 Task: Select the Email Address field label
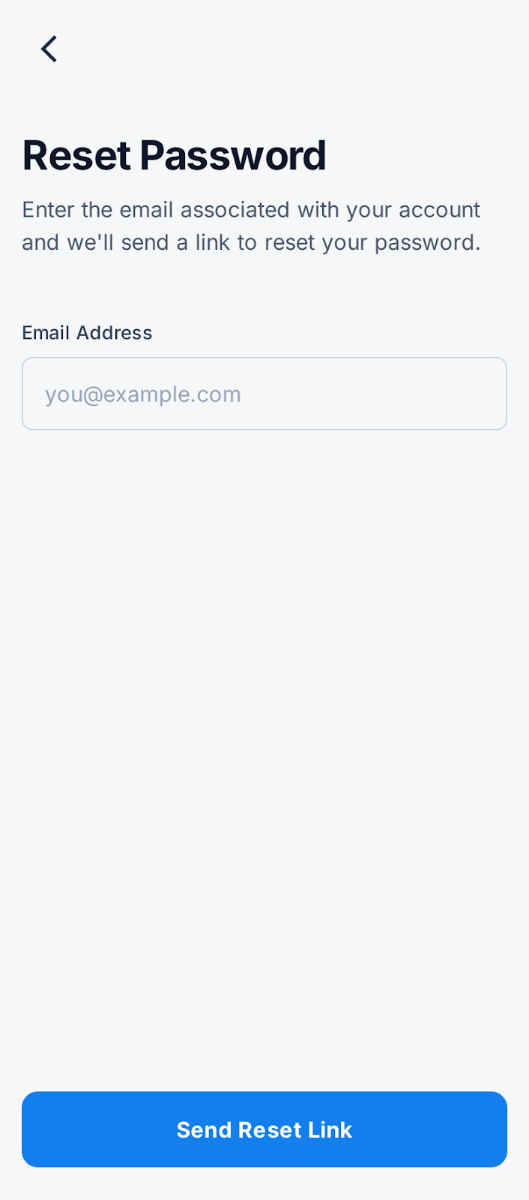tap(87, 333)
